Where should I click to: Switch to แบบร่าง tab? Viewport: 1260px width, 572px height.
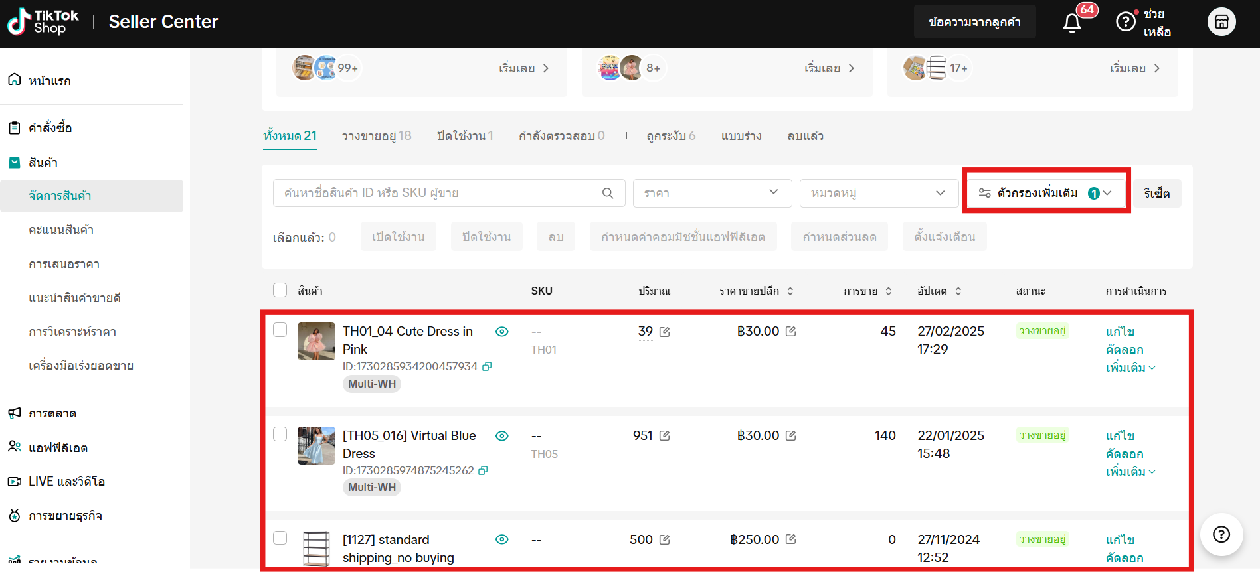pyautogui.click(x=741, y=136)
